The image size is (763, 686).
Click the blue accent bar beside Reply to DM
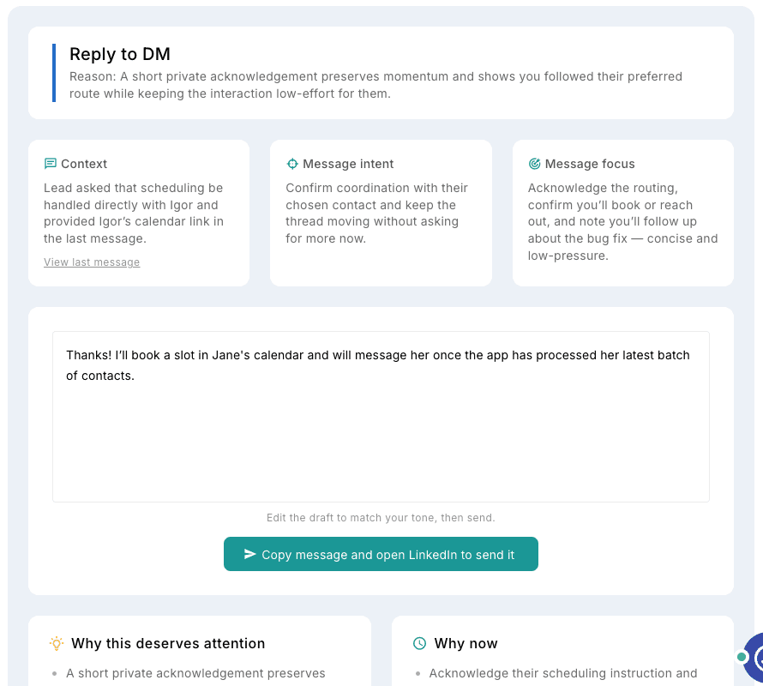coord(54,73)
